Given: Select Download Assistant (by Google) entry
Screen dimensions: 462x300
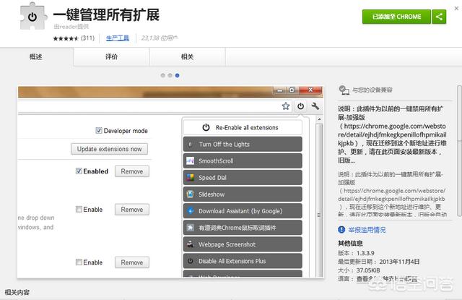Looking at the screenshot, I should tap(243, 210).
